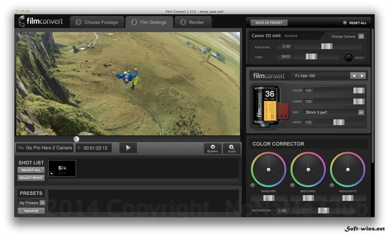Viewport: 389px width, 237px height.
Task: Select next film stock arrow
Action: pyautogui.click(x=362, y=76)
